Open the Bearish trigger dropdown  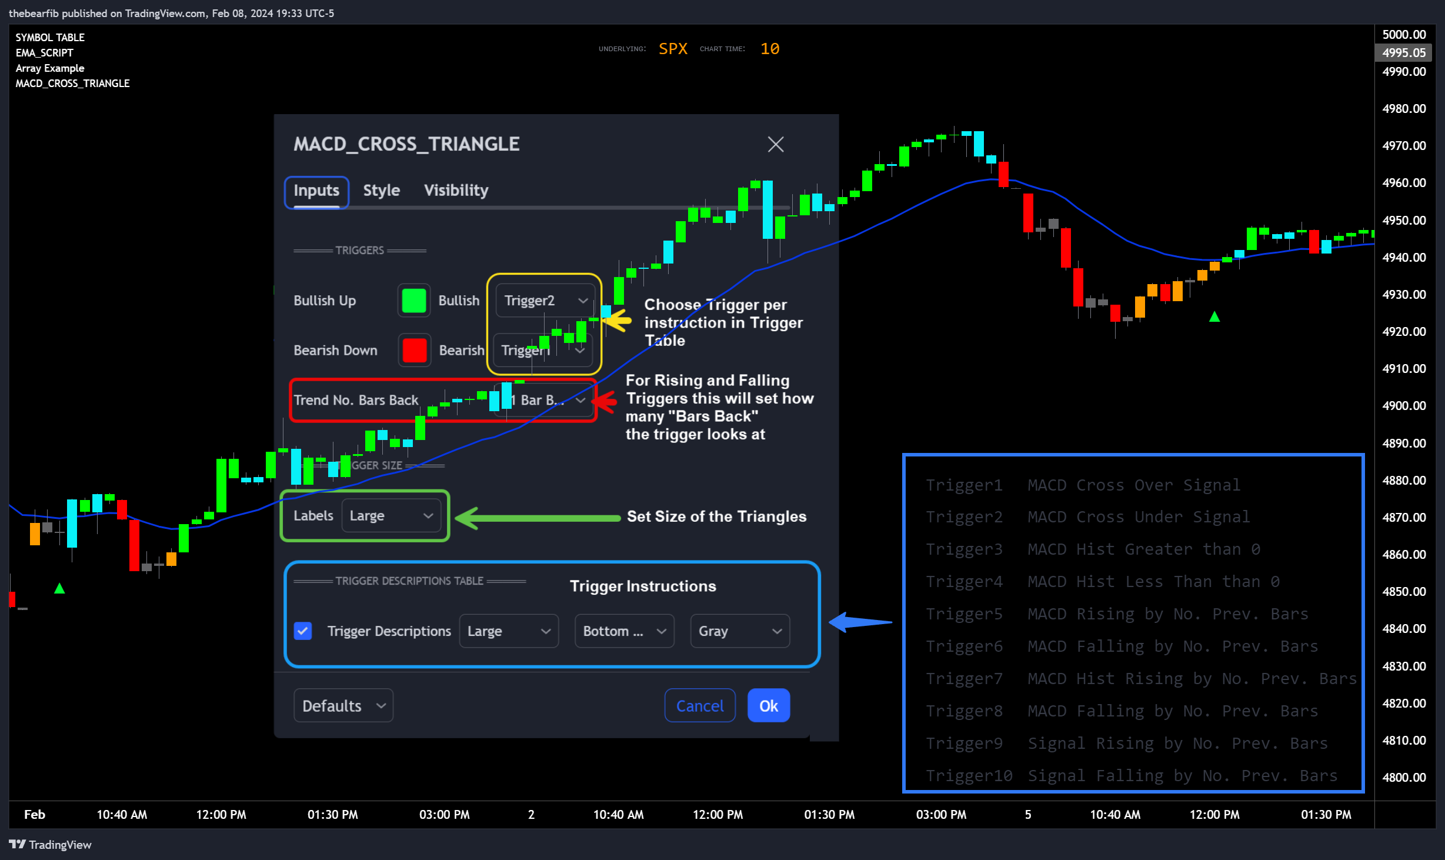point(542,350)
